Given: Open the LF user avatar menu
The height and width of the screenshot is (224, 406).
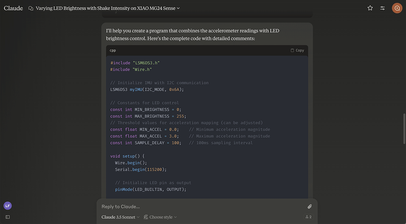Looking at the screenshot, I should tap(7, 205).
